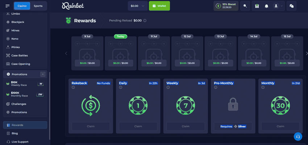Click the hamburger menu icon

point(8,6)
